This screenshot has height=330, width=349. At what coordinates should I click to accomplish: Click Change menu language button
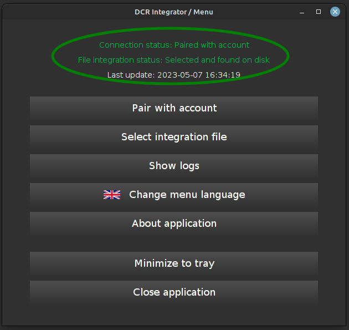click(x=174, y=195)
